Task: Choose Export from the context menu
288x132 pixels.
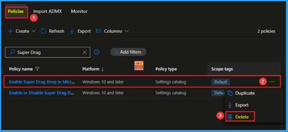Action: (242, 105)
